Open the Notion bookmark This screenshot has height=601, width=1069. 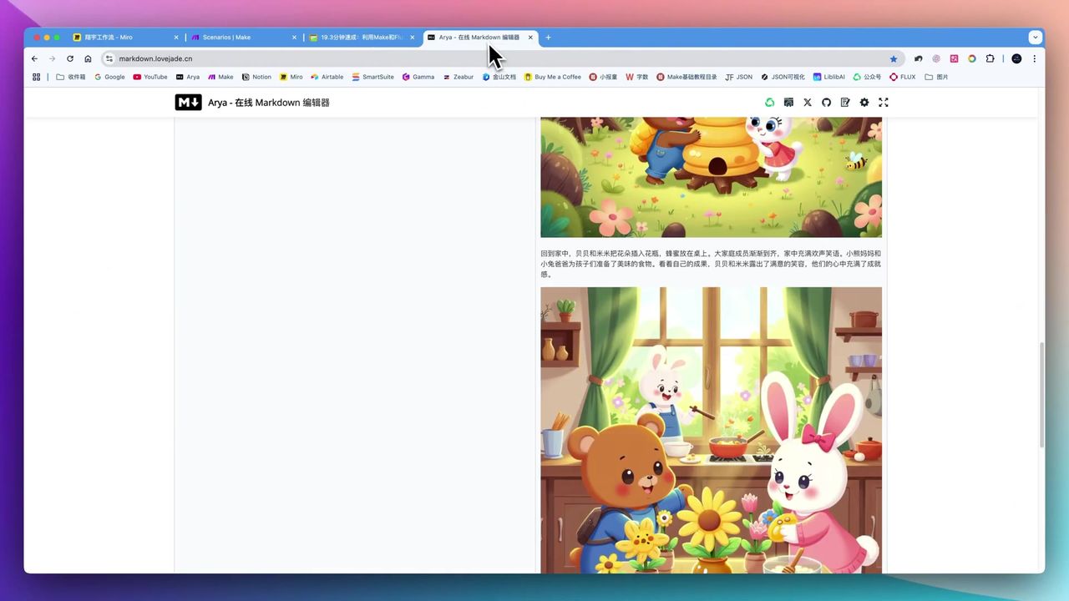click(x=256, y=77)
